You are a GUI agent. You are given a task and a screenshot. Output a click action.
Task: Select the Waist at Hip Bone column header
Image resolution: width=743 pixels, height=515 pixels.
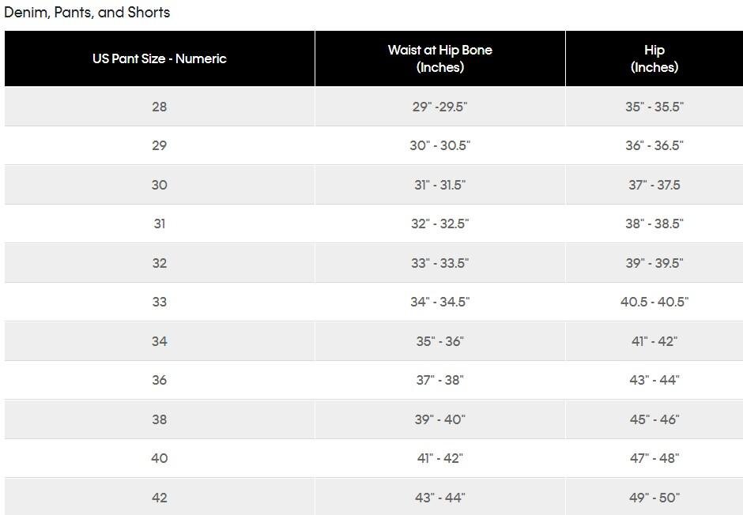point(439,58)
